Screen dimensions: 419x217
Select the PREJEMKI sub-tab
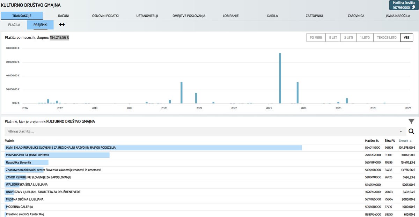click(41, 25)
